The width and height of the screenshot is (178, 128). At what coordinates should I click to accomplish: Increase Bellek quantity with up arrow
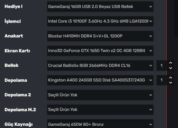click(x=171, y=63)
